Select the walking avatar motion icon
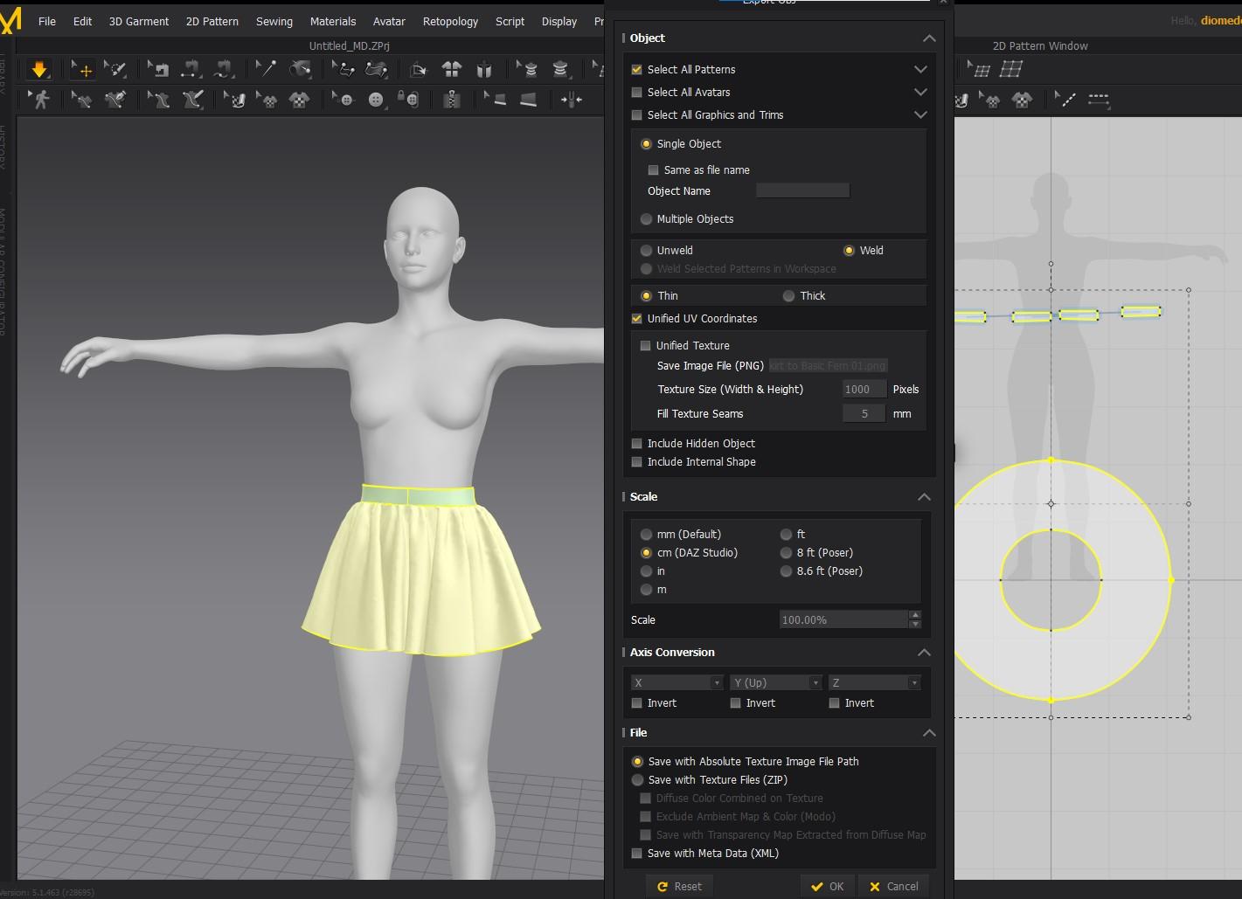The width and height of the screenshot is (1242, 899). [39, 100]
